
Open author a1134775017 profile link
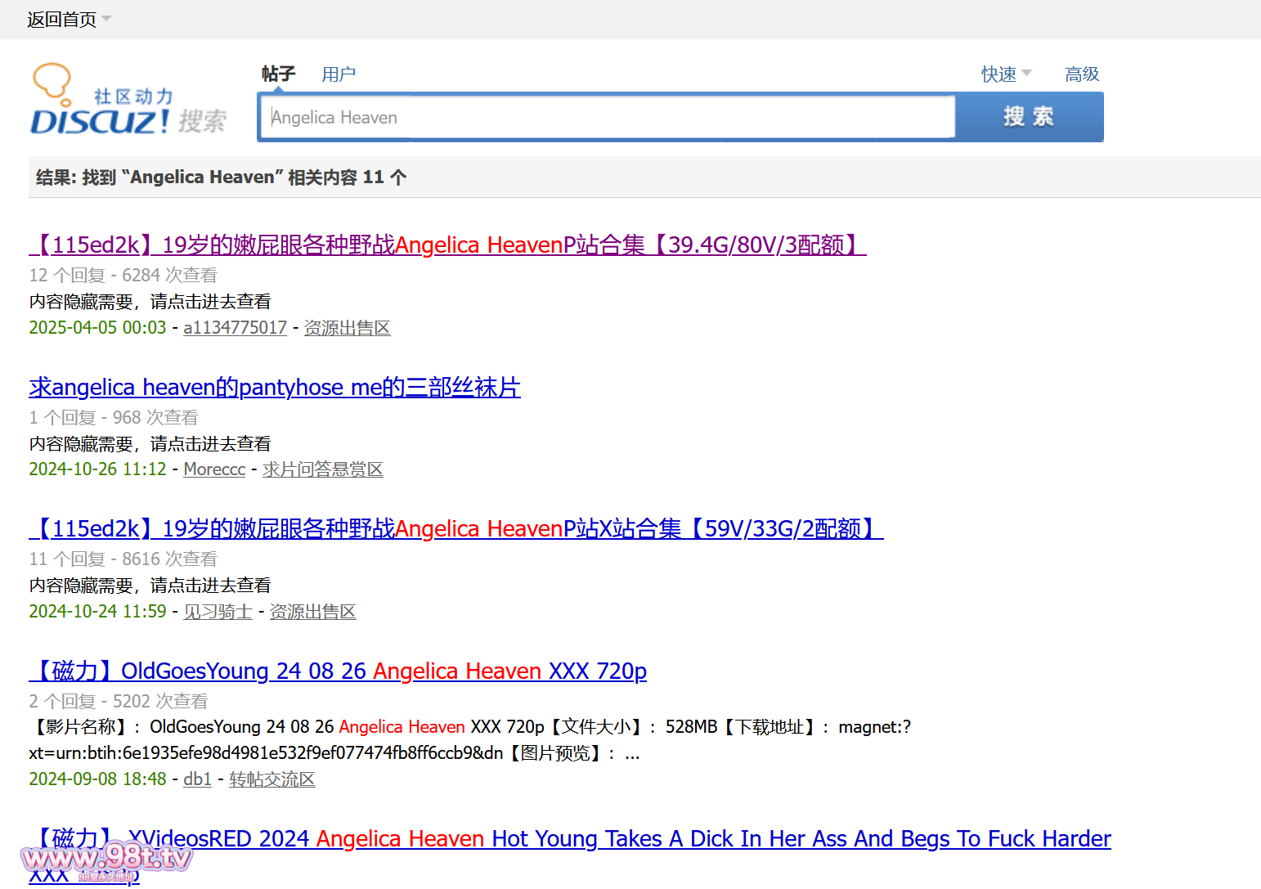235,328
